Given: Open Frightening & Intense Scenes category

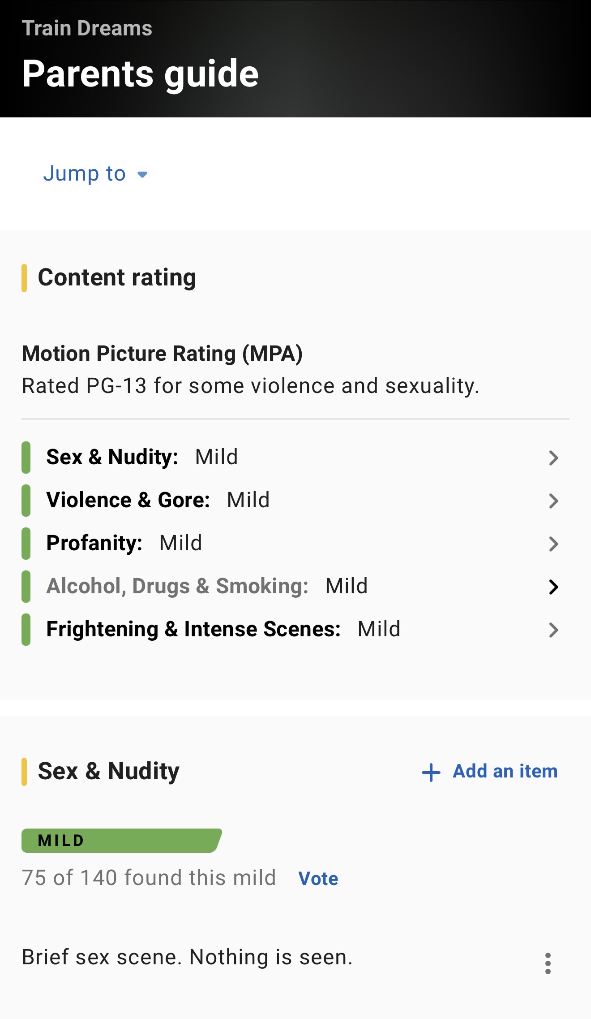Looking at the screenshot, I should click(223, 630).
